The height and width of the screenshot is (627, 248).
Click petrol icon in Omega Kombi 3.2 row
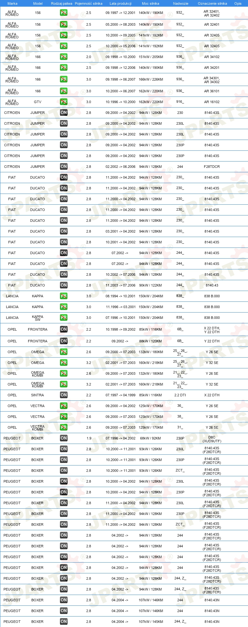[64, 384]
